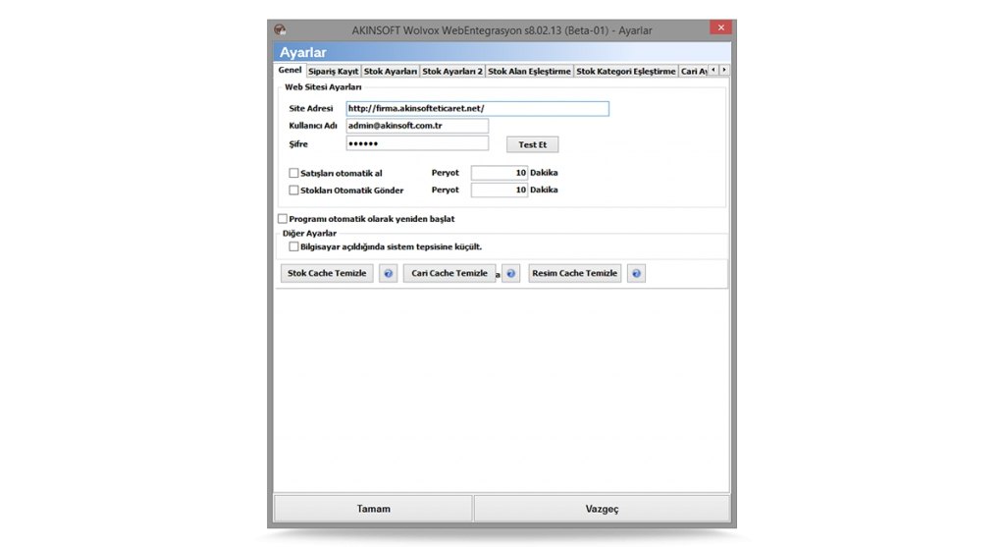Click the AKINSOFT app icon in title bar
Image resolution: width=1005 pixels, height=547 pixels.
click(280, 29)
